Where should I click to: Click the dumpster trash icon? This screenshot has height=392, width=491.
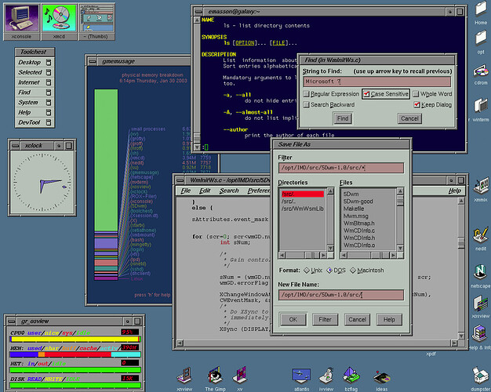tap(480, 375)
